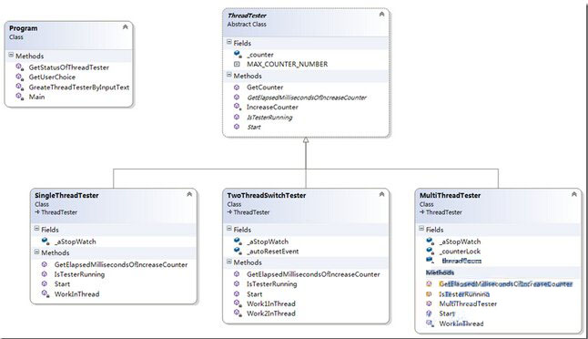Collapse the Methods section in Program class
Screen dimensions: 588x339
pos(11,56)
